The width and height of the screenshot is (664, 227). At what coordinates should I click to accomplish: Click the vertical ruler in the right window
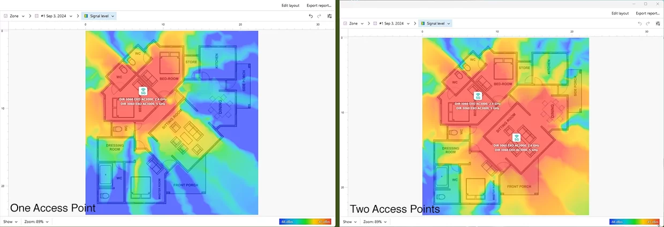[x=343, y=126]
